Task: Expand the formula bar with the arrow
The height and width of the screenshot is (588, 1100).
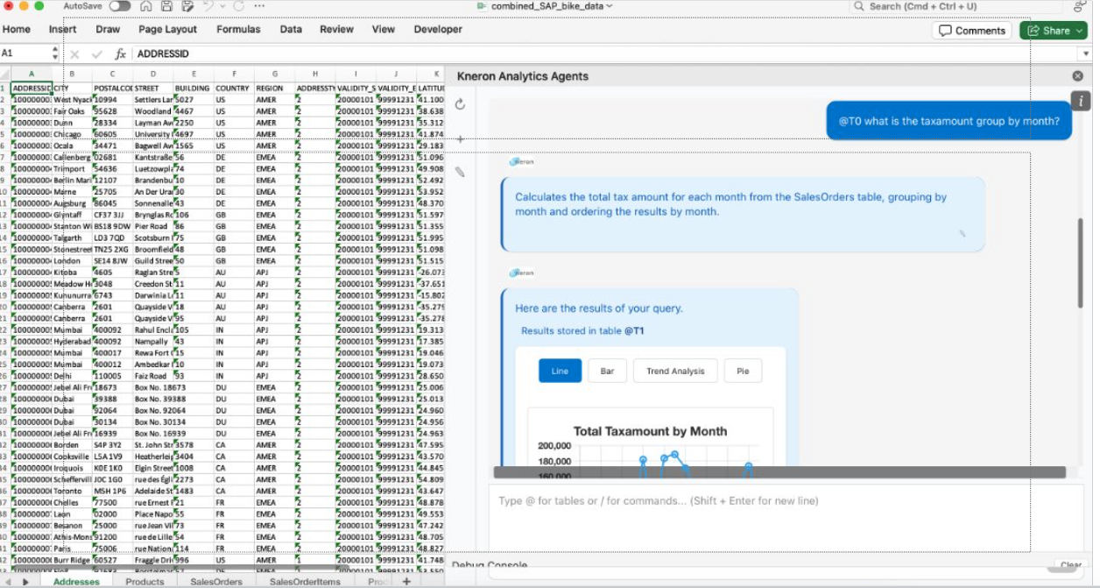Action: click(1086, 54)
